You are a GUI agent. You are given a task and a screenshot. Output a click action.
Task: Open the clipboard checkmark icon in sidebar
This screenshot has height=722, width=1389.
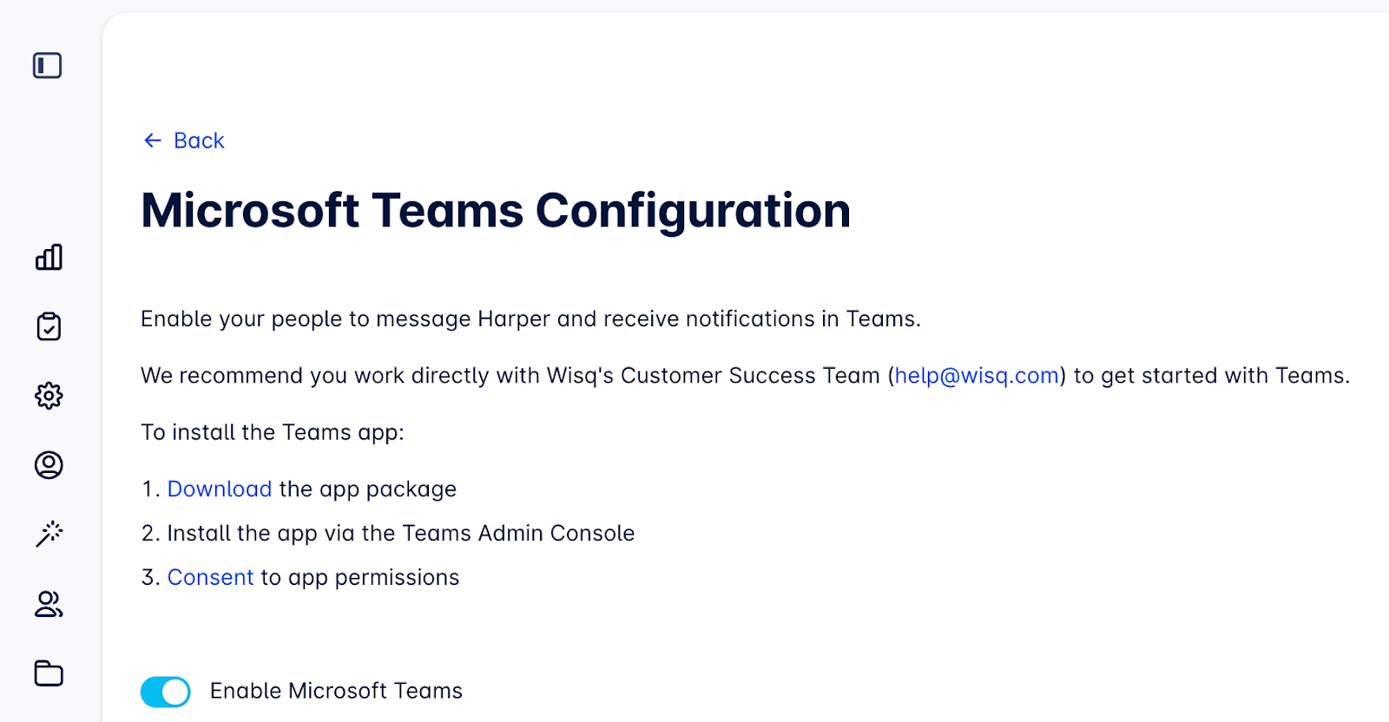tap(49, 326)
